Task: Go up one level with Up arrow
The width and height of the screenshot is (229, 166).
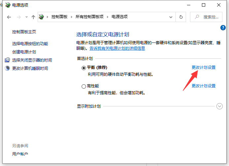Action: click(33, 17)
